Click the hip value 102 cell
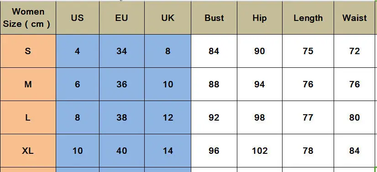This screenshot has width=377, height=172. [260, 151]
